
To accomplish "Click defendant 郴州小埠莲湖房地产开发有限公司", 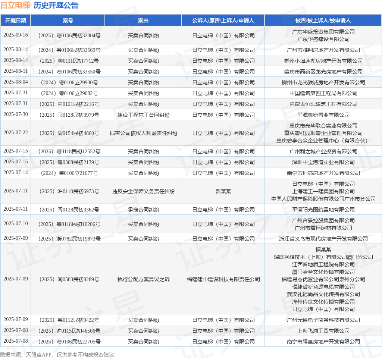I will [323, 61].
